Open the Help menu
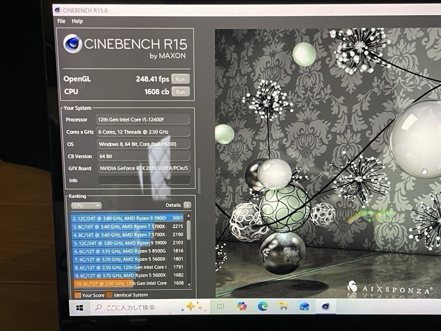The image size is (441, 331). tap(77, 21)
